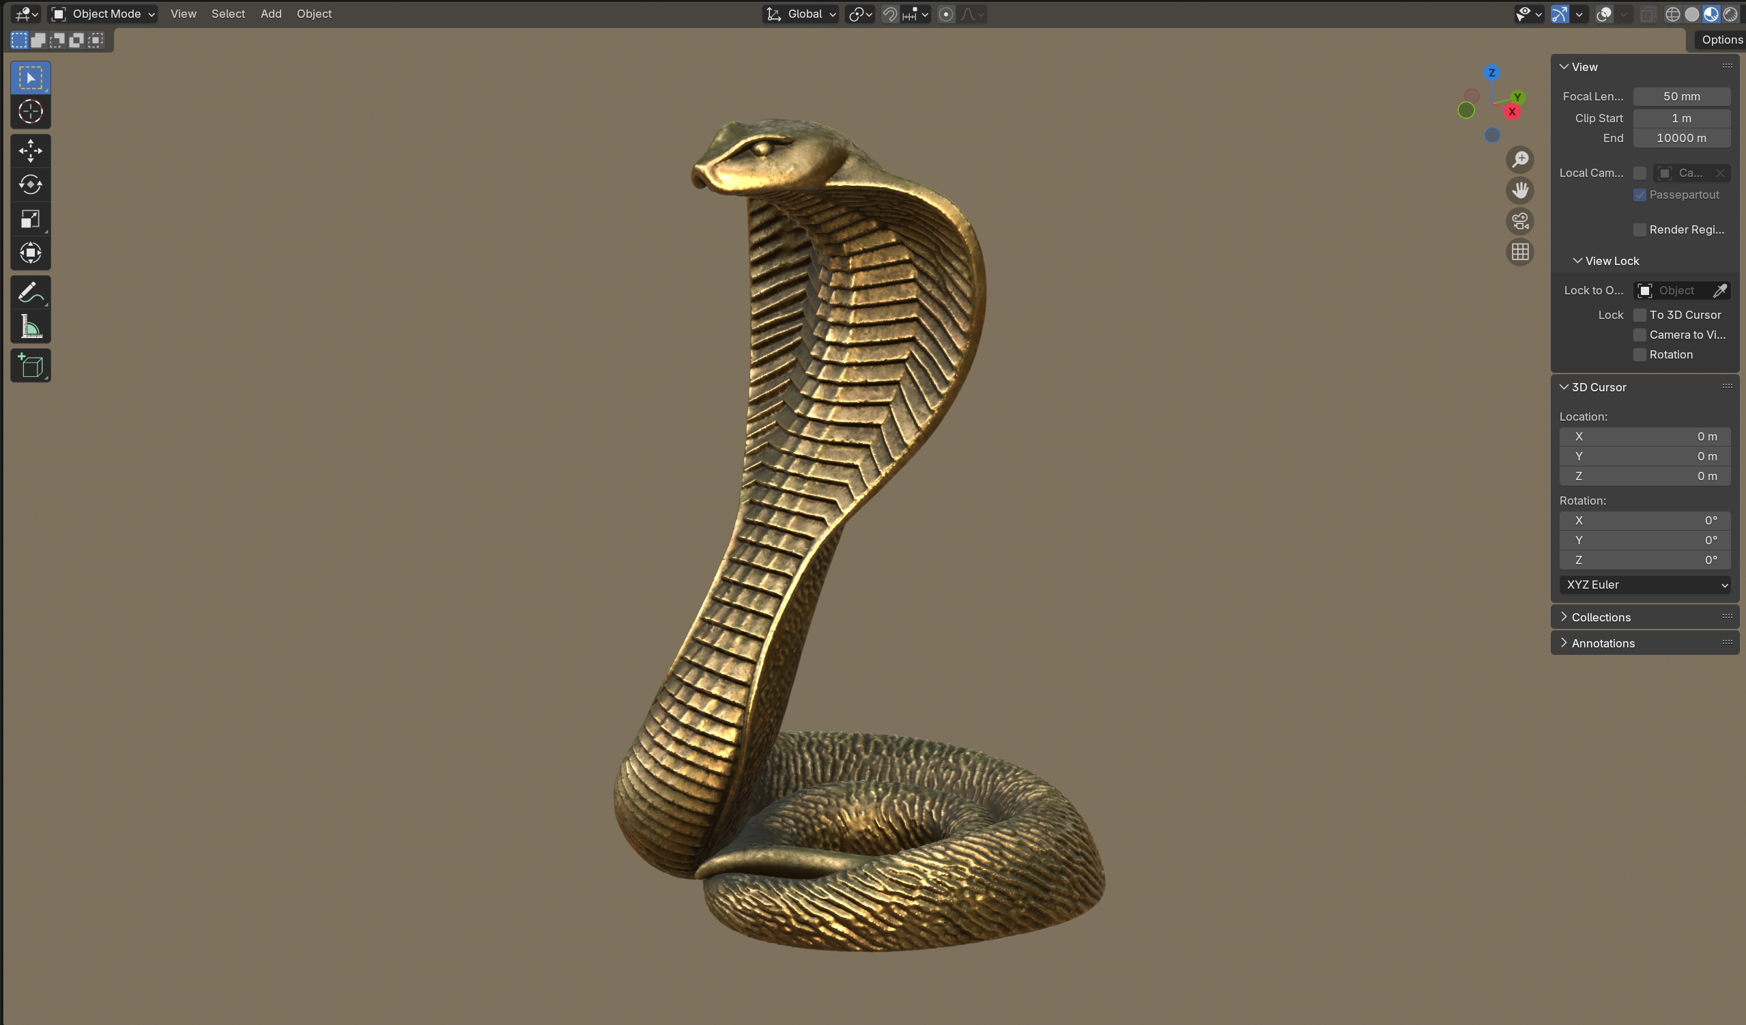Open the Object Mode dropdown
The height and width of the screenshot is (1025, 1746).
pos(104,14)
